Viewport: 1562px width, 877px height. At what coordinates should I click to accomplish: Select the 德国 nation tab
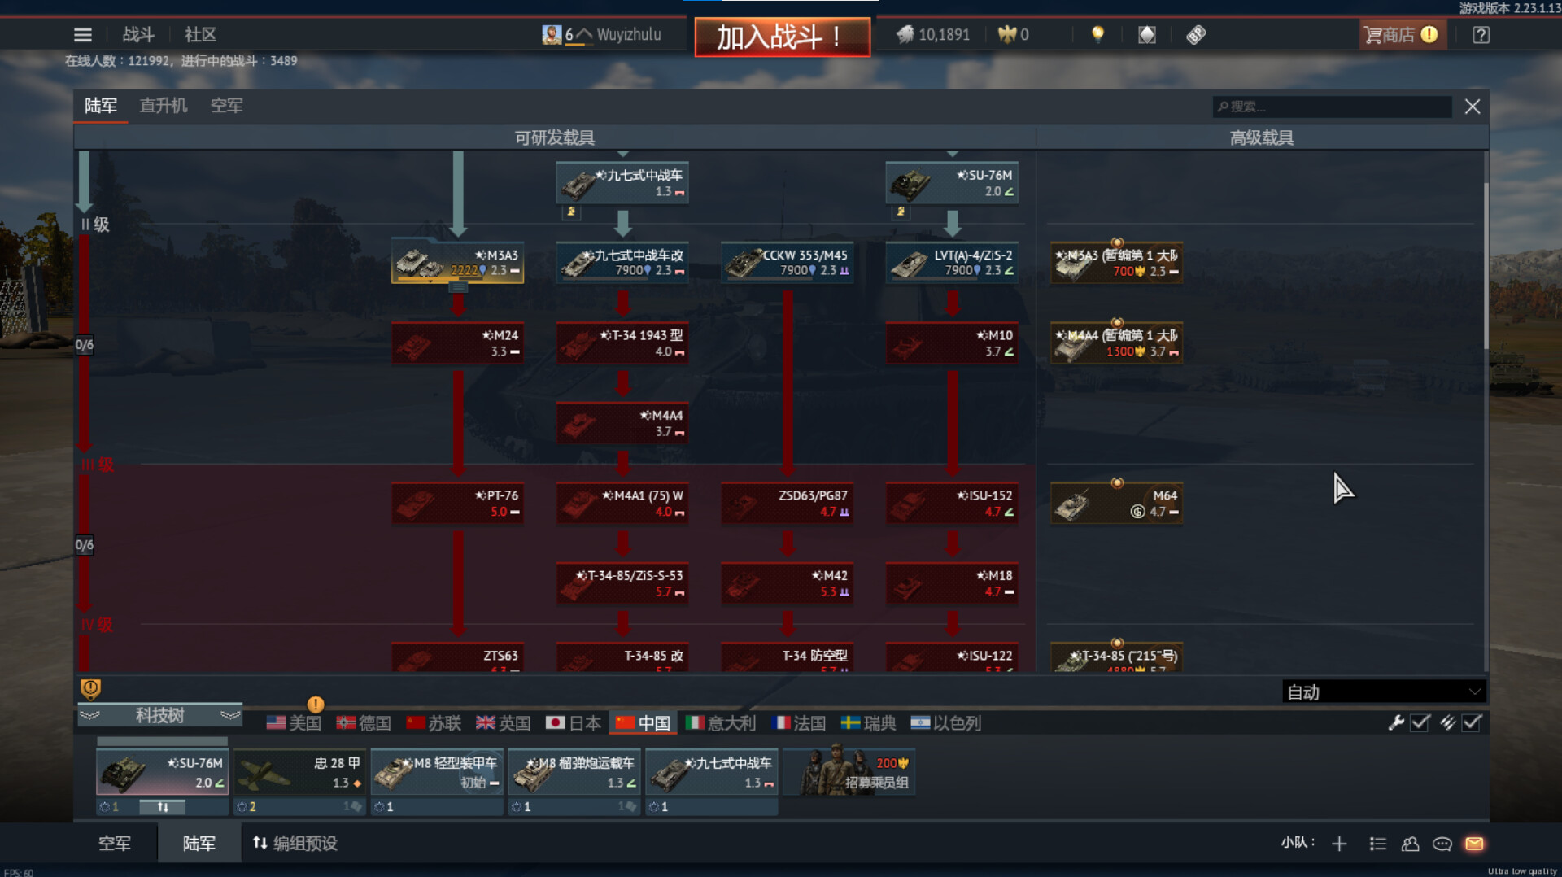(x=364, y=723)
